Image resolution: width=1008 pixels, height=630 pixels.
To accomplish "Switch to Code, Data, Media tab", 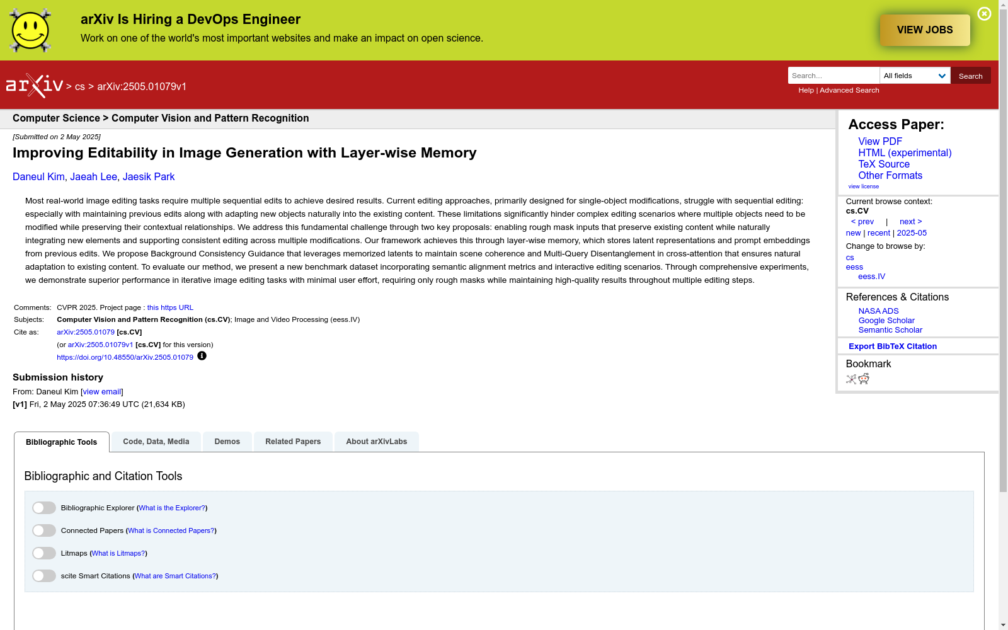I will click(156, 442).
